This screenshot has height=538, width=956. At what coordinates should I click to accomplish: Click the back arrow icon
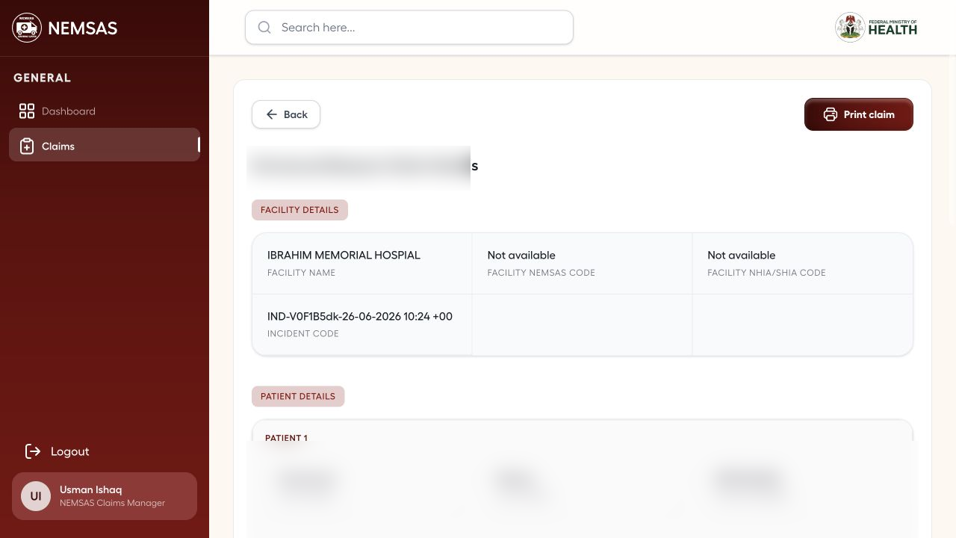272,114
